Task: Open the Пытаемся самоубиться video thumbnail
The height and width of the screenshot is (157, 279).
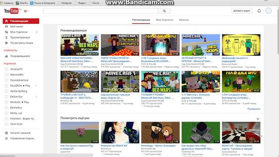Action: pyautogui.click(x=120, y=45)
